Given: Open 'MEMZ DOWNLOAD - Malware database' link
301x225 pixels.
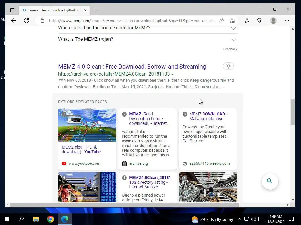Looking at the screenshot, I should point(208,116).
